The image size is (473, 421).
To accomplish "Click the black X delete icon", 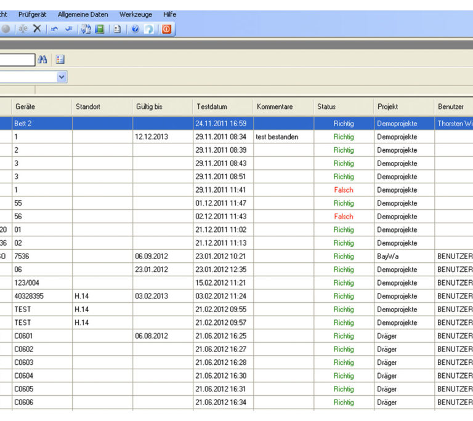I will [37, 29].
